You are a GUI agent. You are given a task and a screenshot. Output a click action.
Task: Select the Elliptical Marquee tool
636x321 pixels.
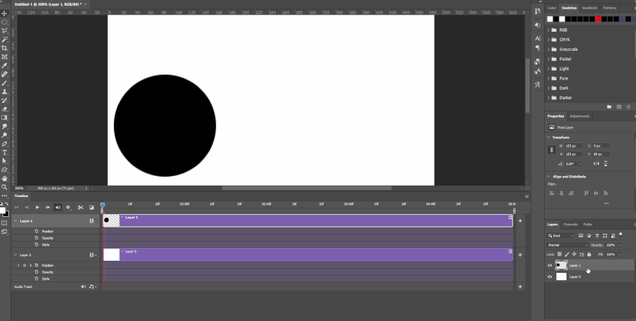[x=4, y=22]
